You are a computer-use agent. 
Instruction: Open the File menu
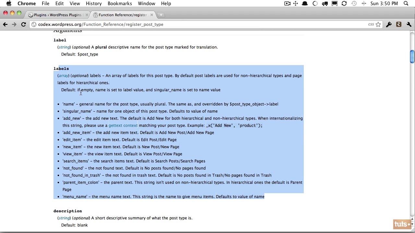click(x=45, y=4)
